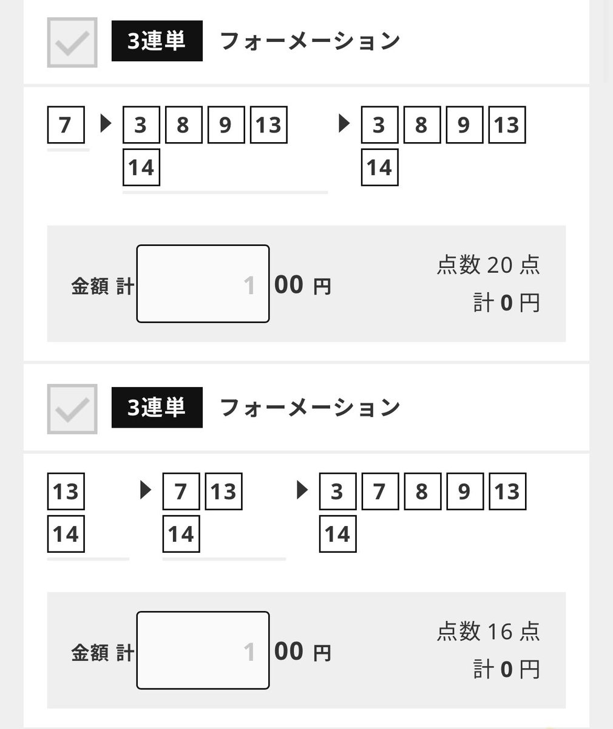Click the amount input of the 20-point bet

(203, 284)
